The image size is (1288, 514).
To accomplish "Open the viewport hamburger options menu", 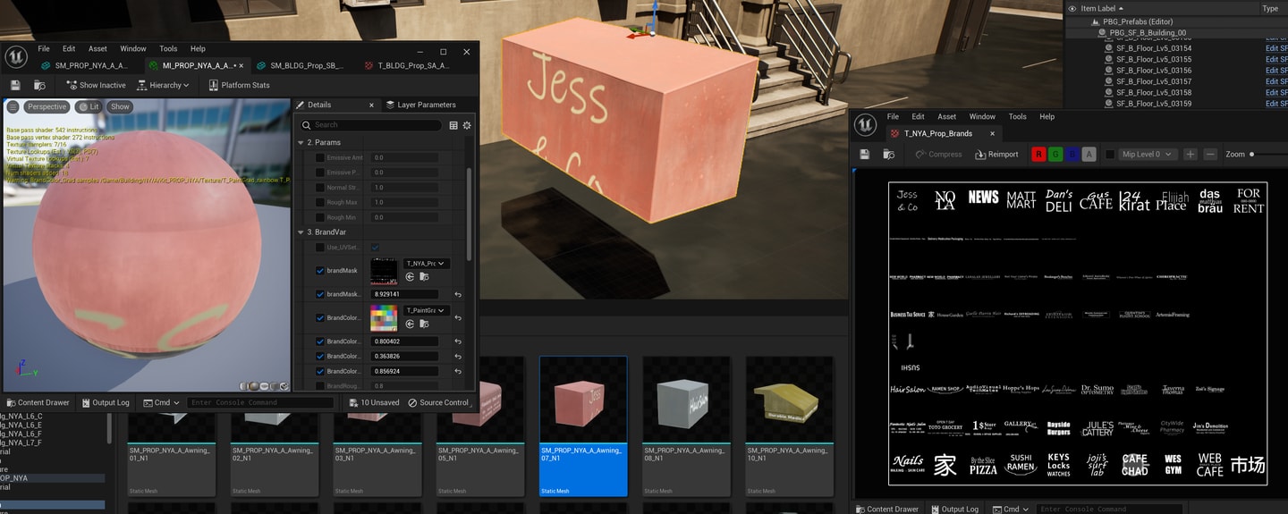I will tap(13, 106).
